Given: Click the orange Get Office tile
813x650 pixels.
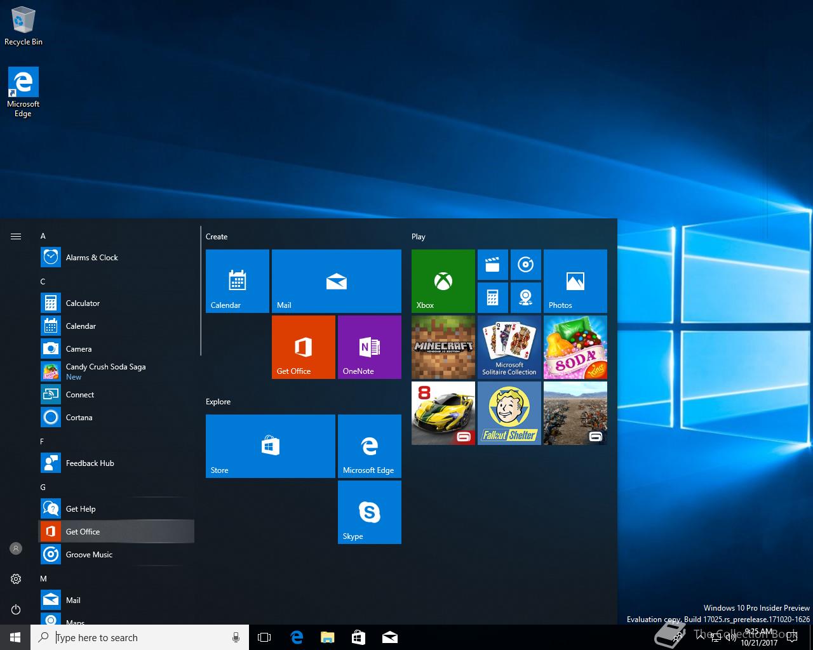Looking at the screenshot, I should coord(304,347).
